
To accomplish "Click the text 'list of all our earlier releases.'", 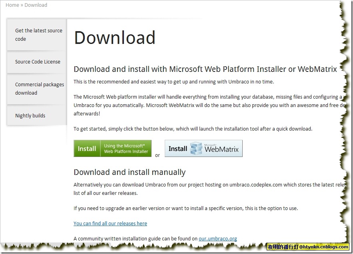I will point(106,193).
